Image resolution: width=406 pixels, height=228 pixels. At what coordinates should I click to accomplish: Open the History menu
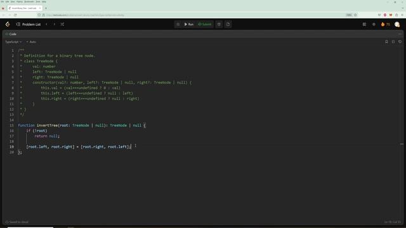(20, 1)
